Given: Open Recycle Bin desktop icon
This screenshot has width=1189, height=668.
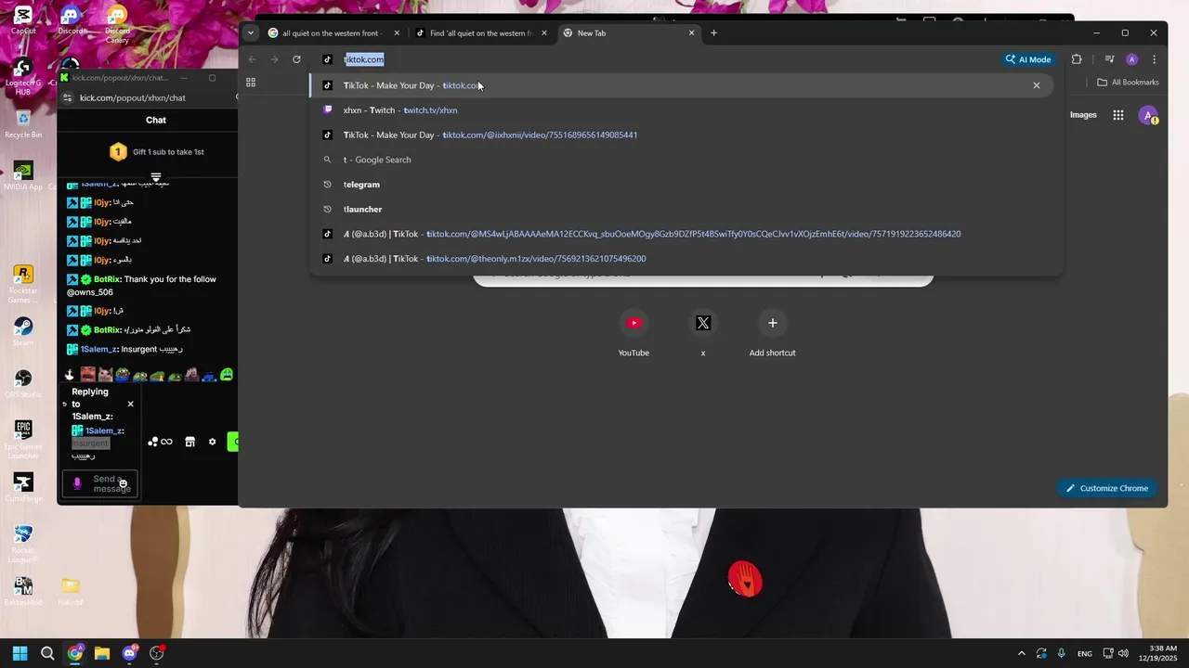Looking at the screenshot, I should (23, 124).
